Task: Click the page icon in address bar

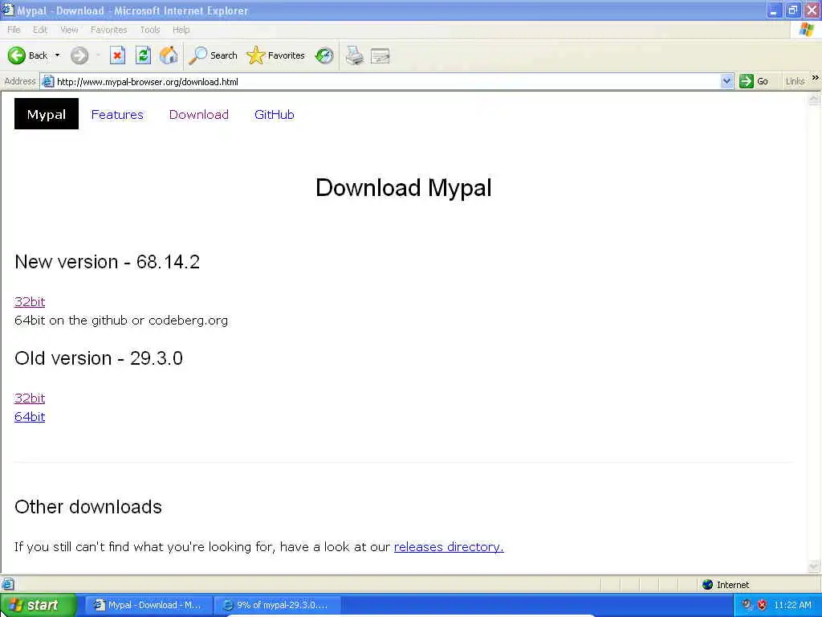Action: click(47, 81)
